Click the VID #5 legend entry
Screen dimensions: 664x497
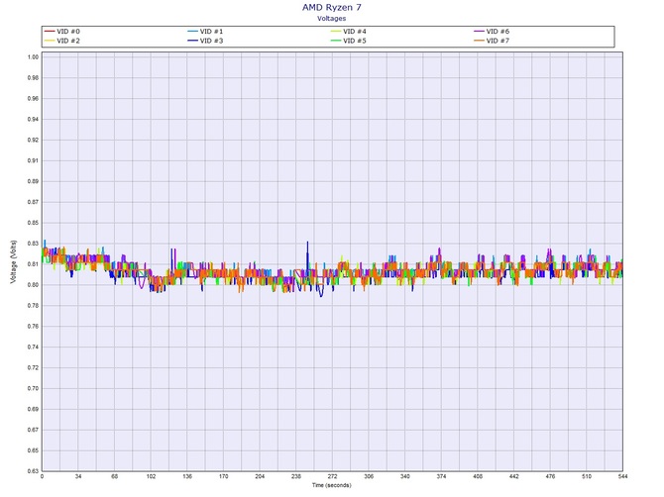[x=349, y=41]
